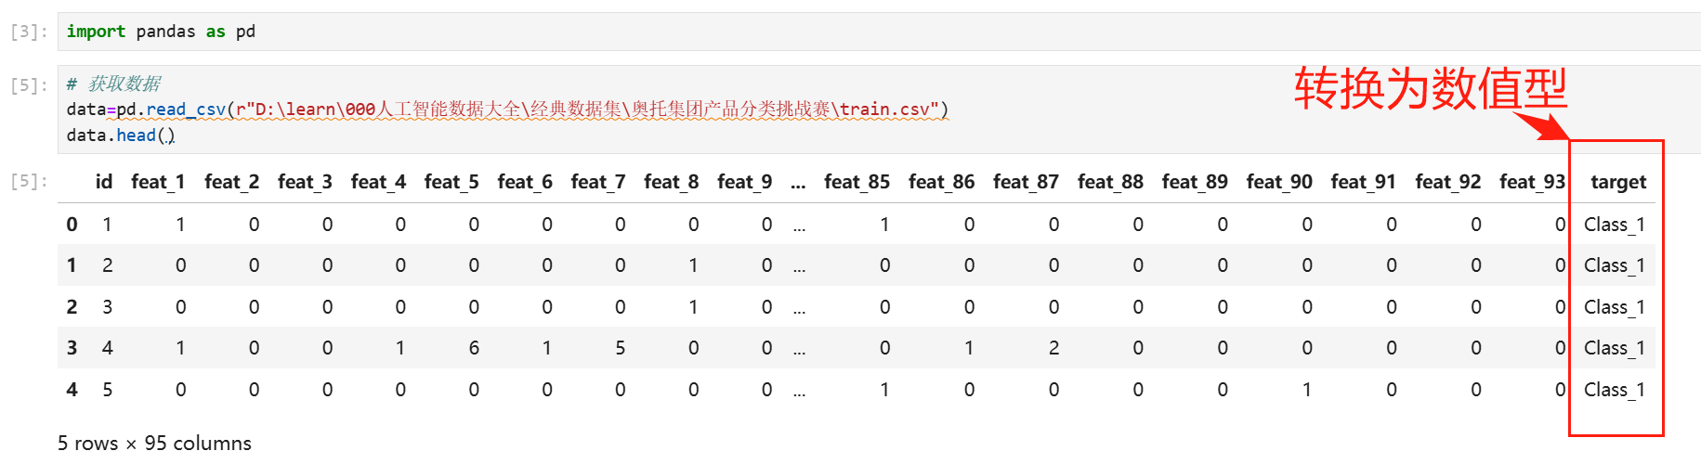Click the id column header
This screenshot has height=464, width=1701.
[104, 182]
